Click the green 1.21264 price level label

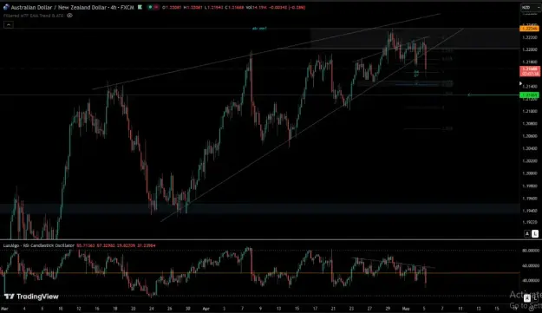[529, 95]
